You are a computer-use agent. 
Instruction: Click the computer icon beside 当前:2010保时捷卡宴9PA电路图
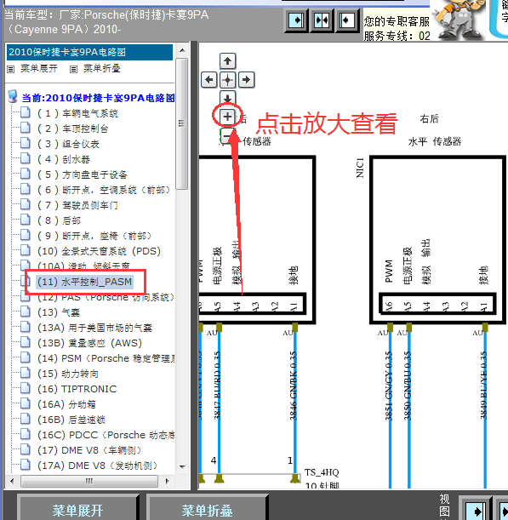coord(13,96)
